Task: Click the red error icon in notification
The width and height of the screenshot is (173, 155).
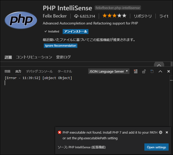Action: (x=60, y=132)
